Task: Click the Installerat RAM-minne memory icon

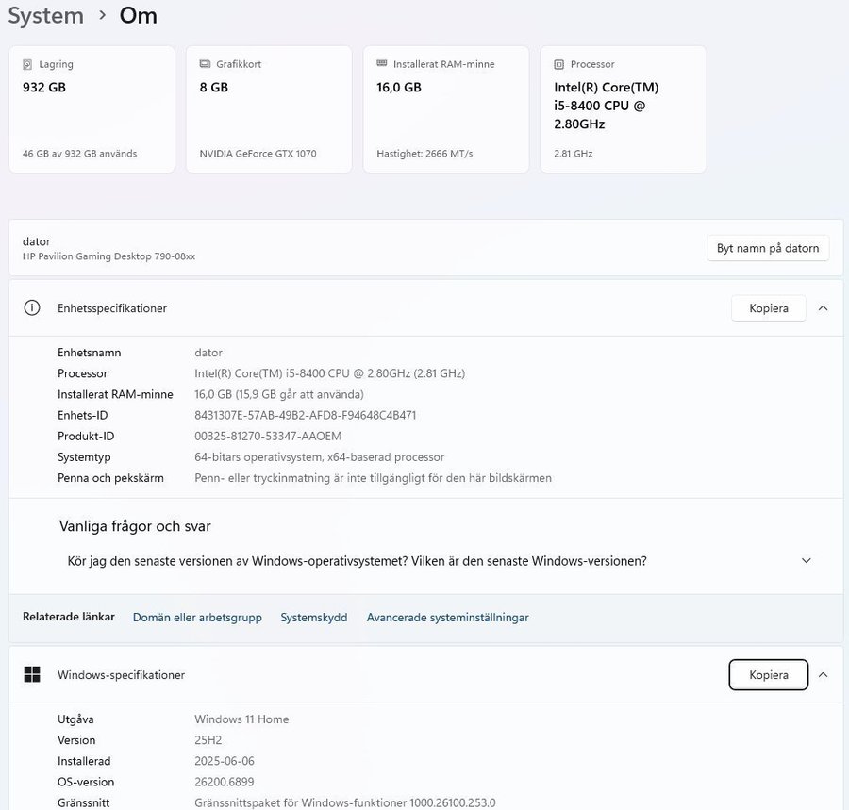Action: tap(381, 64)
